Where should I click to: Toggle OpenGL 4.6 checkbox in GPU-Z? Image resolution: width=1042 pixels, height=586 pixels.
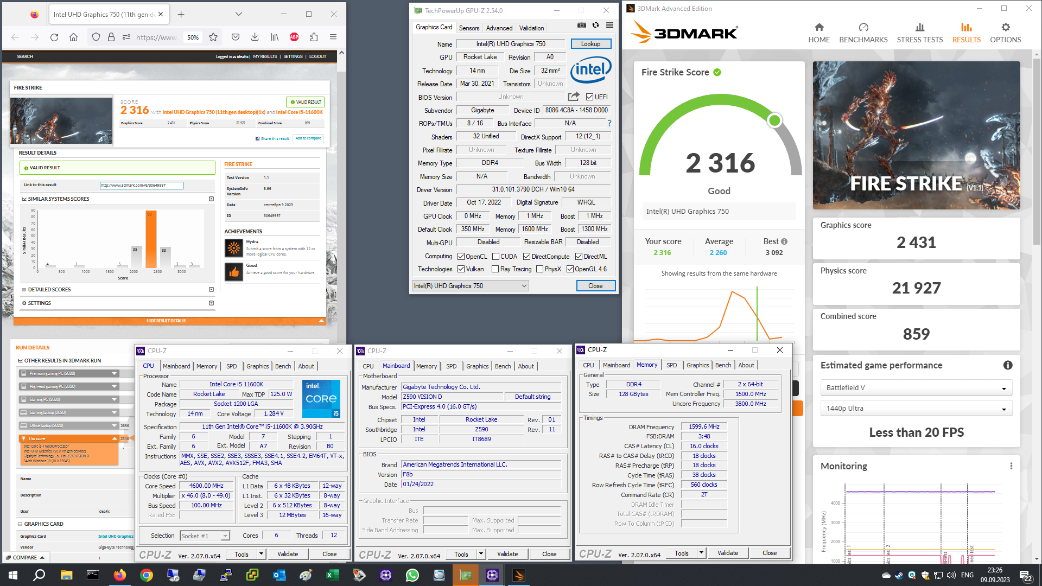(x=570, y=269)
